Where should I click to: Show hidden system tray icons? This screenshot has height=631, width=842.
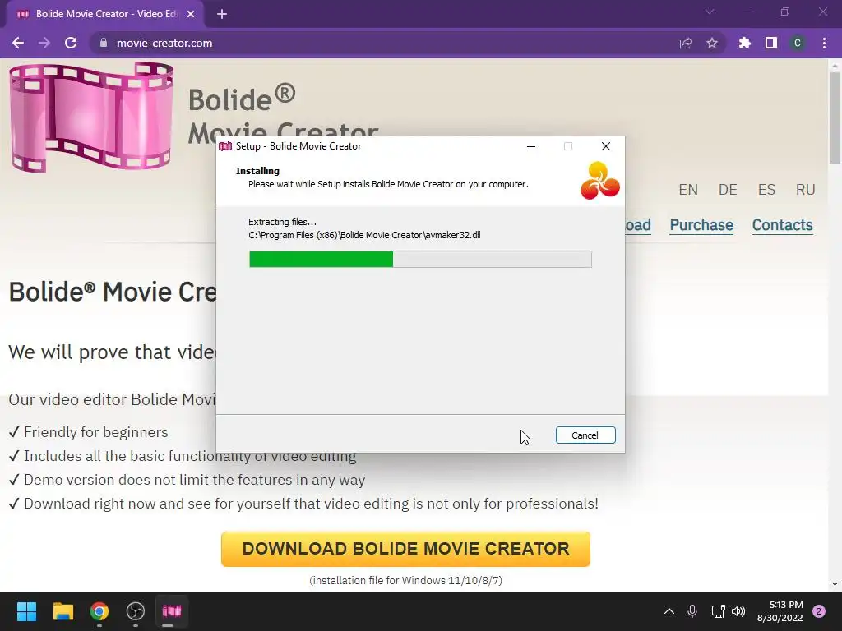(x=669, y=611)
